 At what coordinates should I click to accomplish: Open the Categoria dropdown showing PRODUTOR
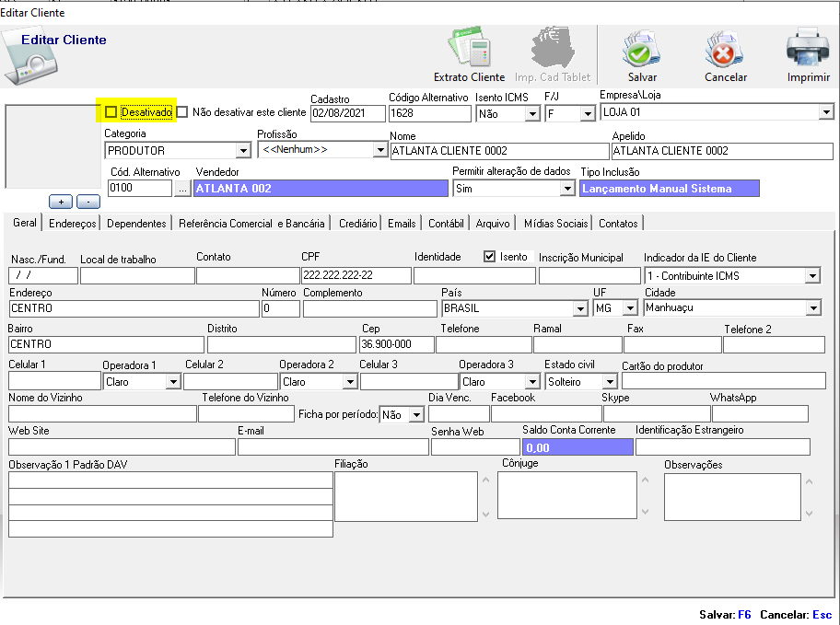click(x=243, y=150)
